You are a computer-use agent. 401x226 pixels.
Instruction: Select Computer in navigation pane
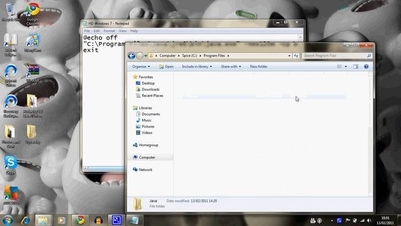[x=143, y=158]
